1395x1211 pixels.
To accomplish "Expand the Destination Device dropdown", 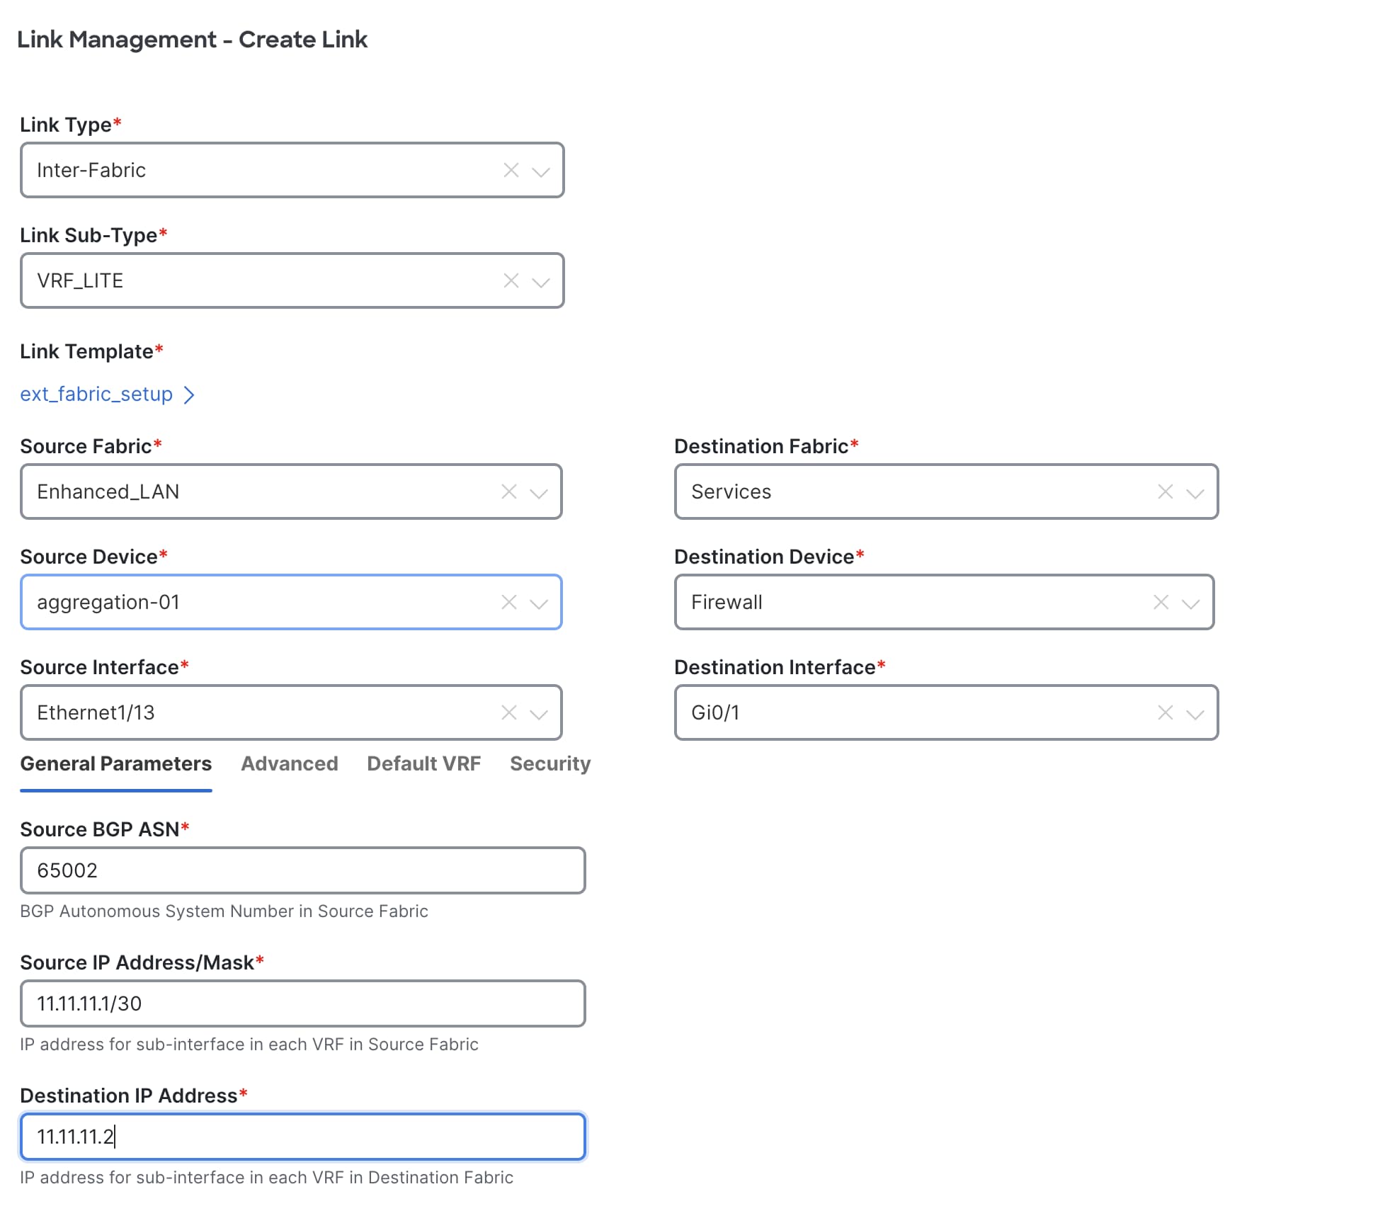I will coord(1190,603).
